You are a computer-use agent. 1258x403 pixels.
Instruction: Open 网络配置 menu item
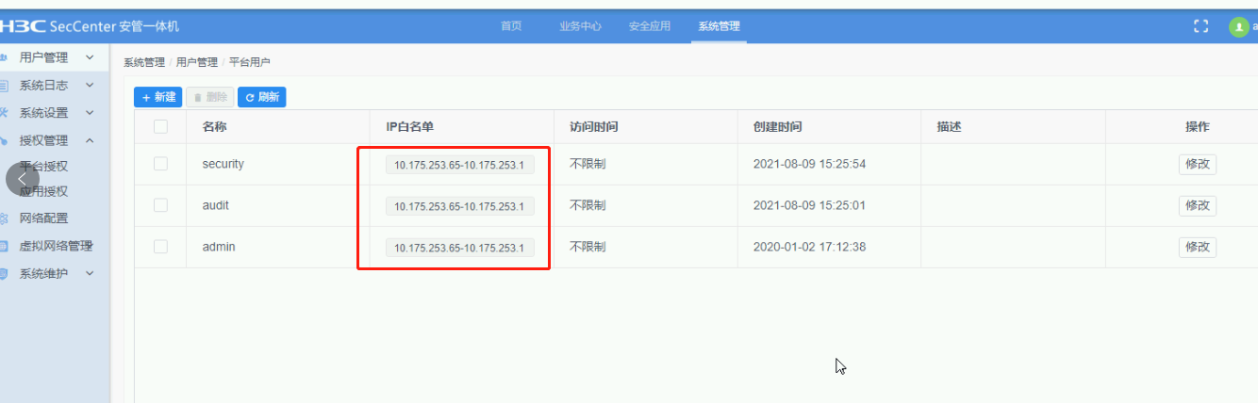coord(43,218)
